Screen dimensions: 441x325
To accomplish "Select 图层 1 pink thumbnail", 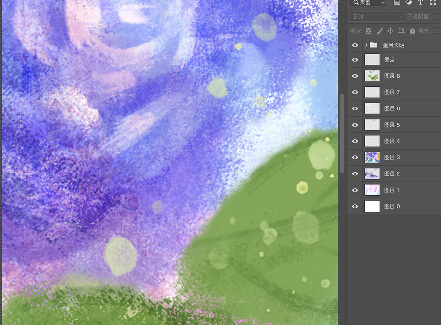I will [x=372, y=190].
